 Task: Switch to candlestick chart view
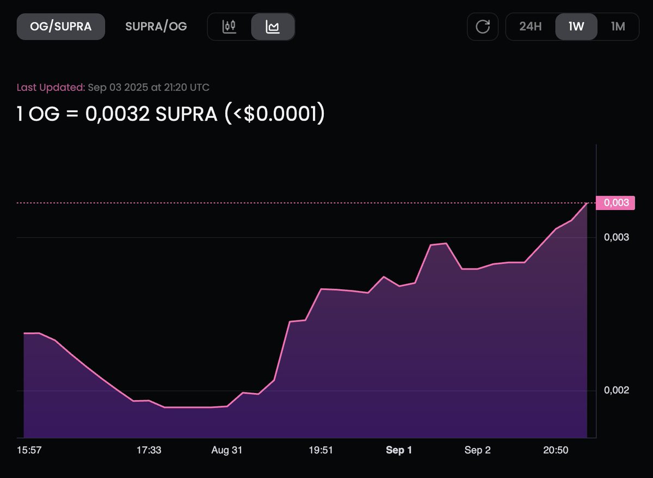230,27
